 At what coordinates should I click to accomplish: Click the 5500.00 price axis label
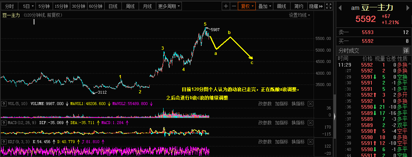pos(323,39)
